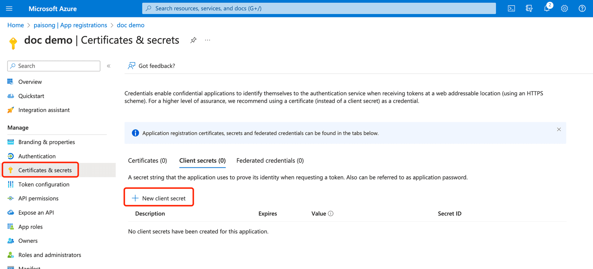Click the Value column info icon
This screenshot has height=269, width=593.
[331, 214]
